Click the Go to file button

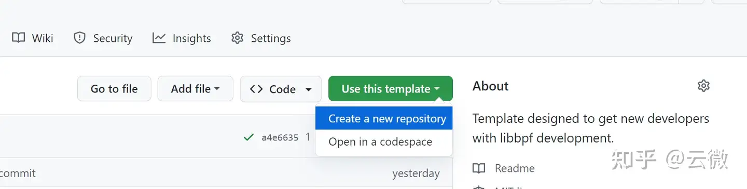[x=114, y=89]
